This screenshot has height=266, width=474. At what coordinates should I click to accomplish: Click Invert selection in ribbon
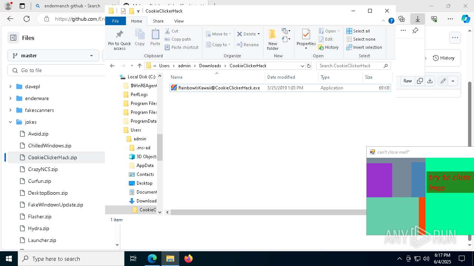coord(364,47)
